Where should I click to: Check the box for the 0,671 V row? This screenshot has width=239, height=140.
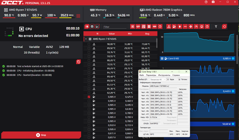89,133
